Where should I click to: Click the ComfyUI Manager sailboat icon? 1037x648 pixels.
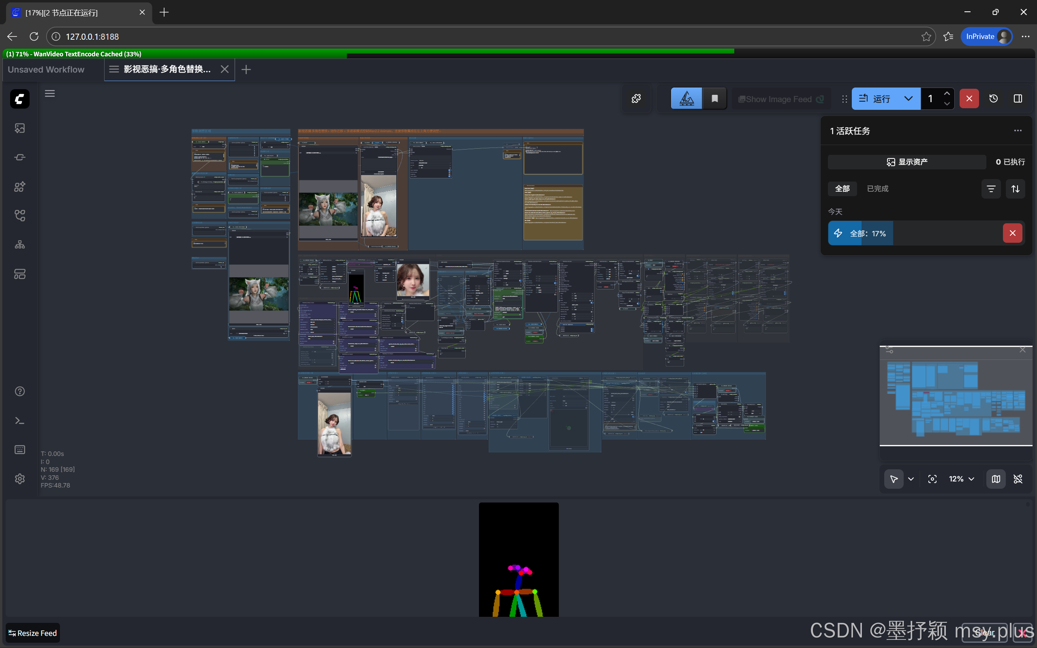click(x=686, y=99)
